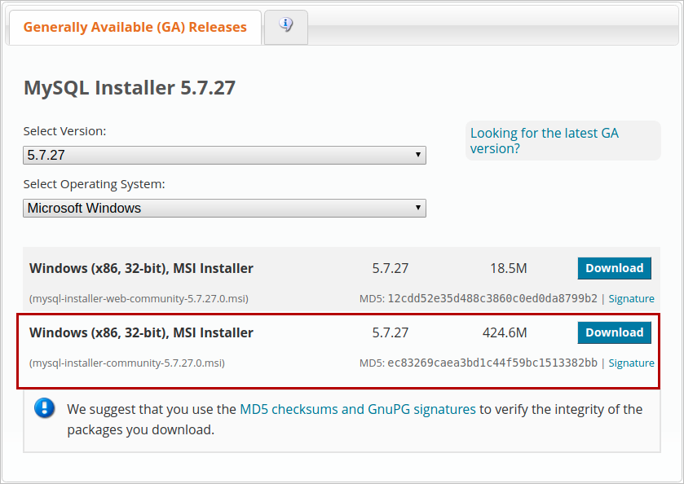This screenshot has height=484, width=684.
Task: Click the MD5 hash starting with ec83269c
Action: pos(492,363)
